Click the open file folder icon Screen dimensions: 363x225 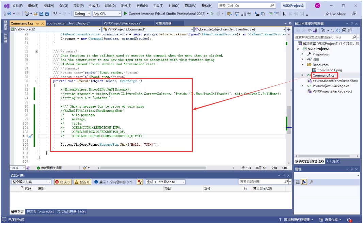(x=35, y=14)
